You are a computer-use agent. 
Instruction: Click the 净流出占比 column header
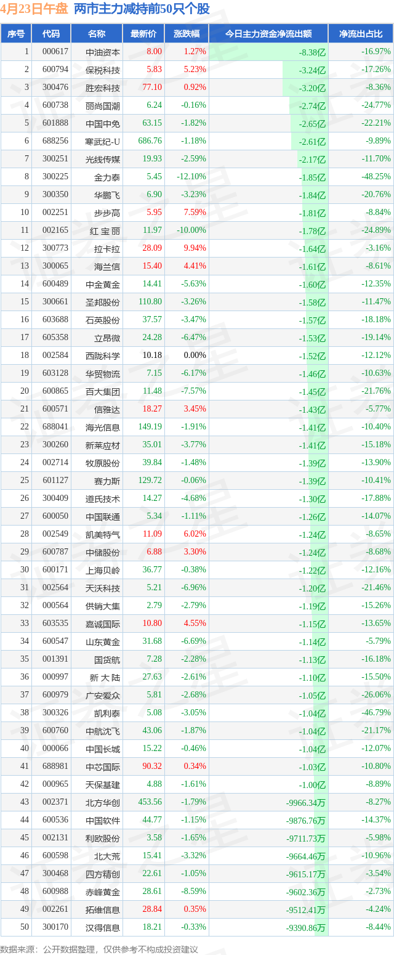pyautogui.click(x=361, y=34)
